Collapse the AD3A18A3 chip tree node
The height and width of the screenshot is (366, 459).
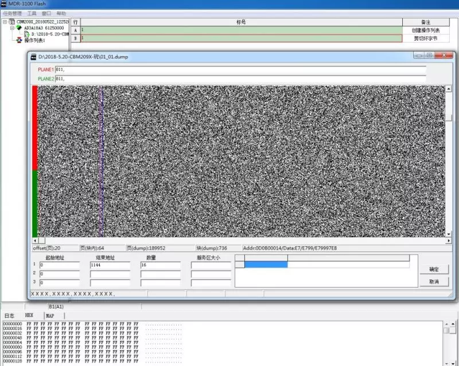tap(11, 27)
